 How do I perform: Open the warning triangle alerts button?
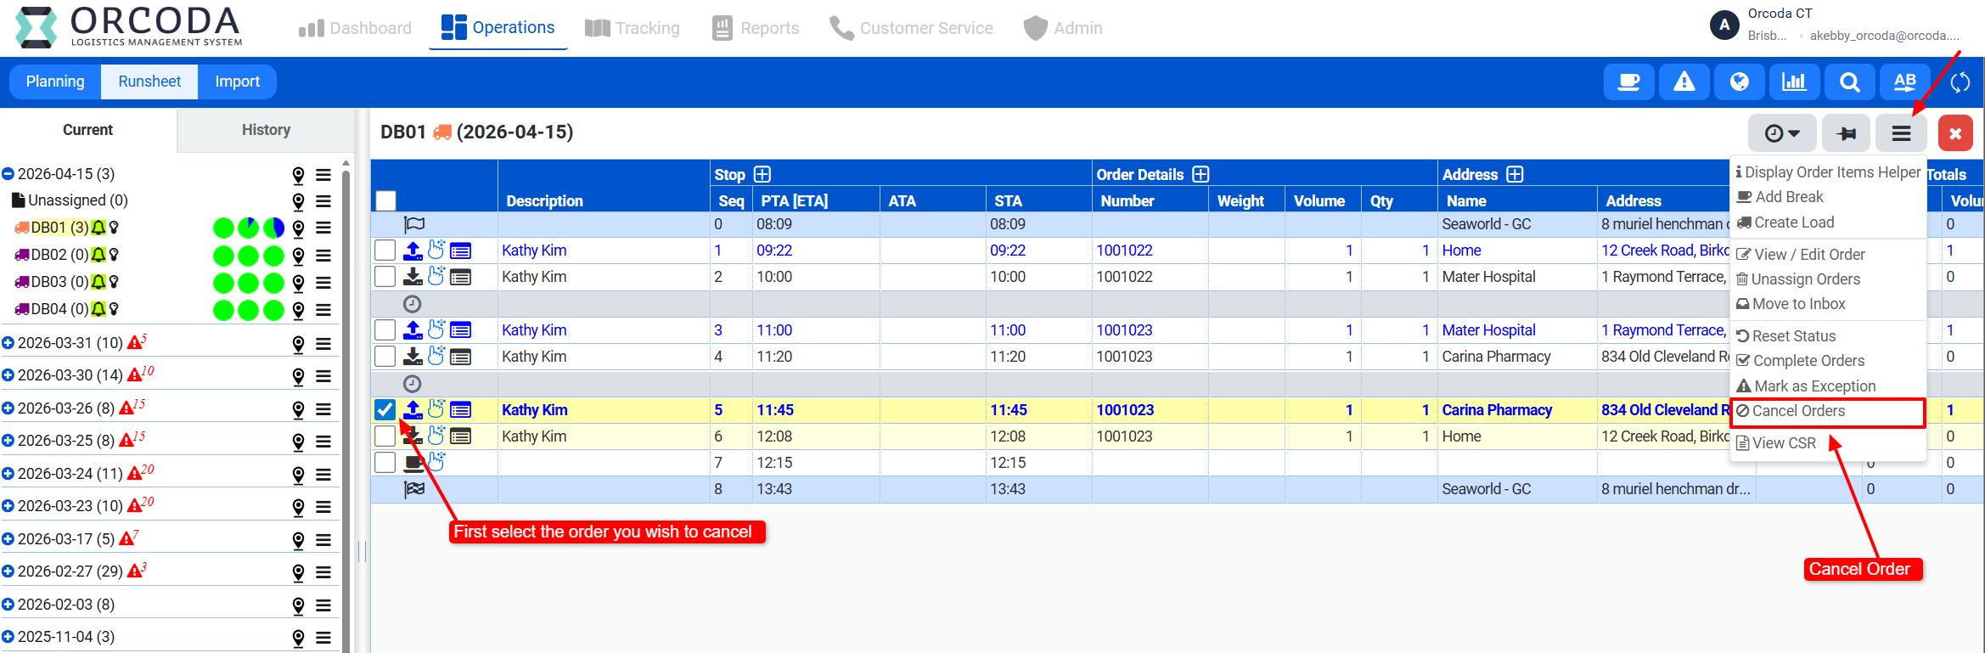1684,82
